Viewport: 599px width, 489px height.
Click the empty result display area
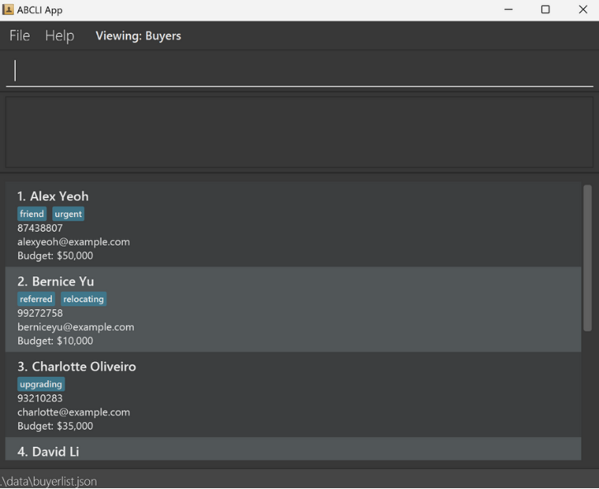[299, 132]
